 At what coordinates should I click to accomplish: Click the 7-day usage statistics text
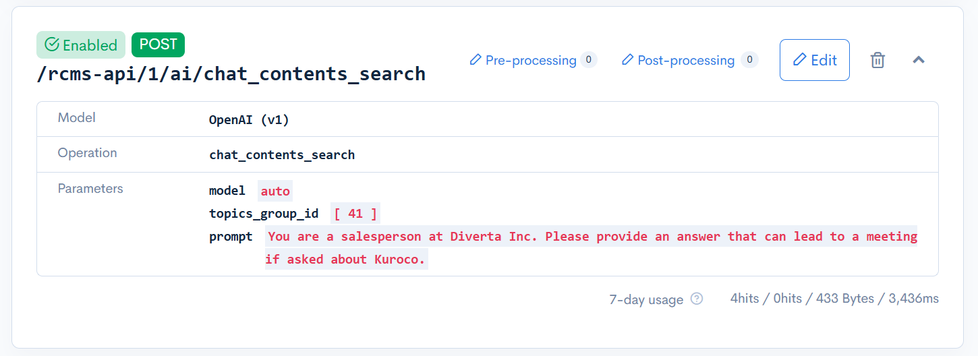tap(834, 299)
